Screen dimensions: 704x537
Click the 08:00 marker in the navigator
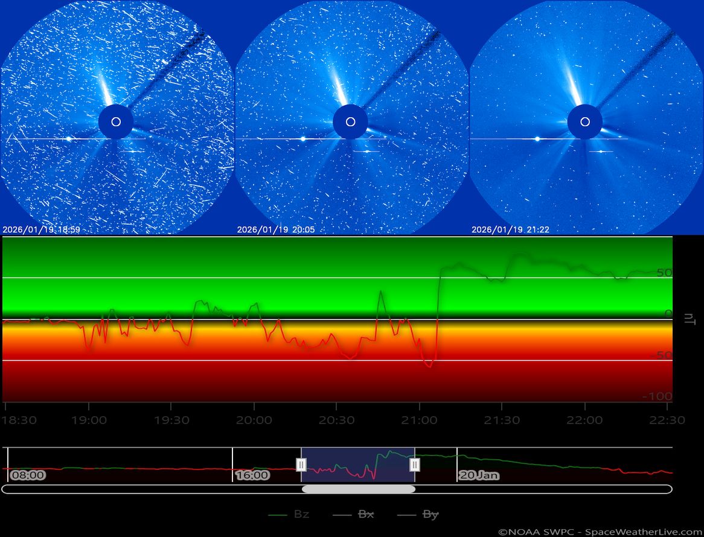click(28, 475)
